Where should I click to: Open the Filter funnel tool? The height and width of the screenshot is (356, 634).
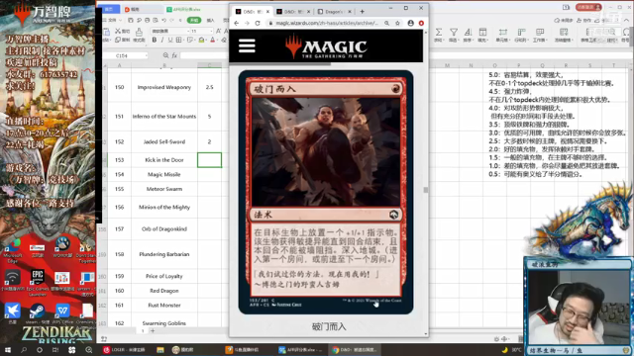pyautogui.click(x=454, y=33)
